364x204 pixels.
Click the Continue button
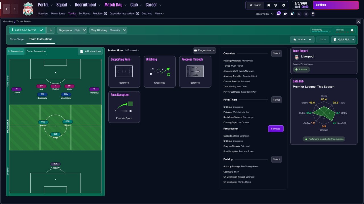336,5
